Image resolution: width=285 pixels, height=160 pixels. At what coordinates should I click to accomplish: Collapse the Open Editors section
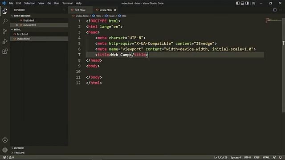click(x=22, y=16)
